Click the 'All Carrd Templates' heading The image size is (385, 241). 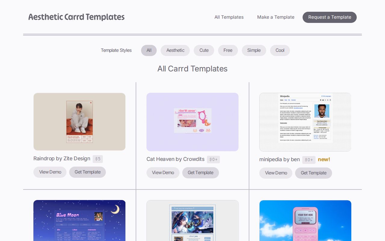tap(192, 69)
